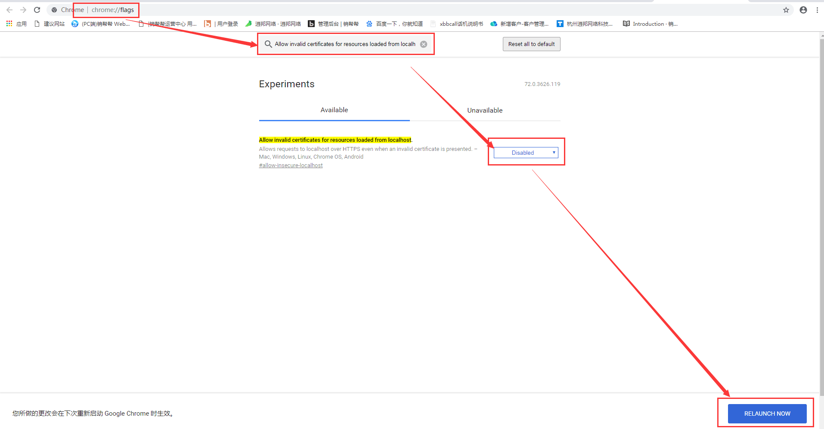Screen dimensions: 824x429
Task: Click the page's vertical scrollbar
Action: coord(821,215)
